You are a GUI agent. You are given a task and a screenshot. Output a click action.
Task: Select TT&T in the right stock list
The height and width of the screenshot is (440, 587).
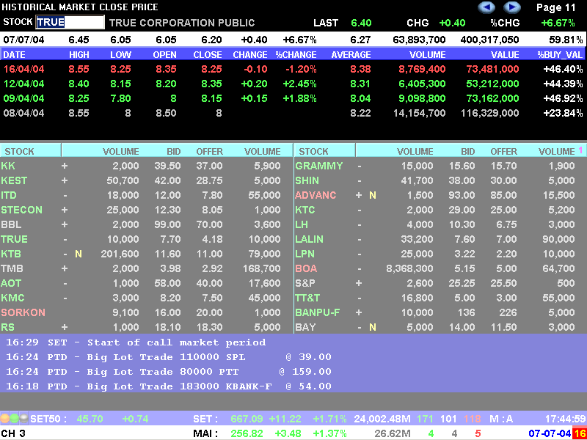307,298
